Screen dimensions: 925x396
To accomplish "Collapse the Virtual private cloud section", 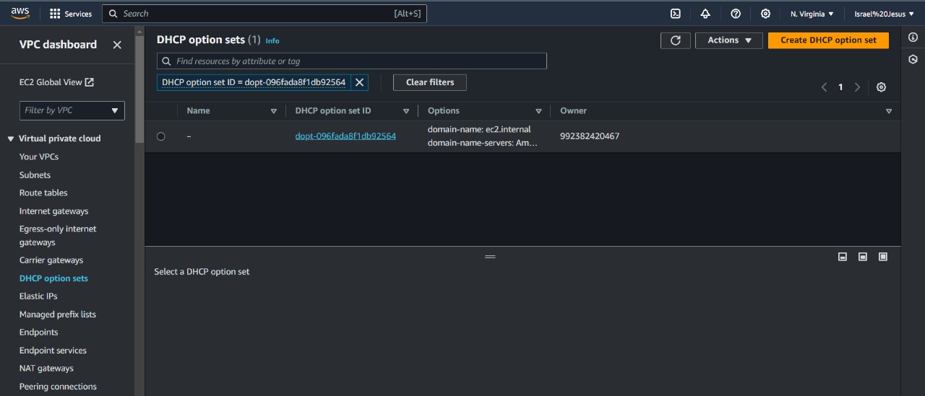I will [x=11, y=138].
